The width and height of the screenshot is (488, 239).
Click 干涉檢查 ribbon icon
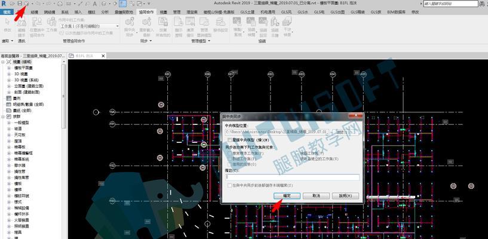287,26
